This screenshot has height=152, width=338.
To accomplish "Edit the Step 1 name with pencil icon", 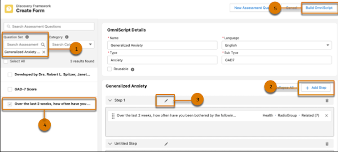I will pyautogui.click(x=166, y=101).
